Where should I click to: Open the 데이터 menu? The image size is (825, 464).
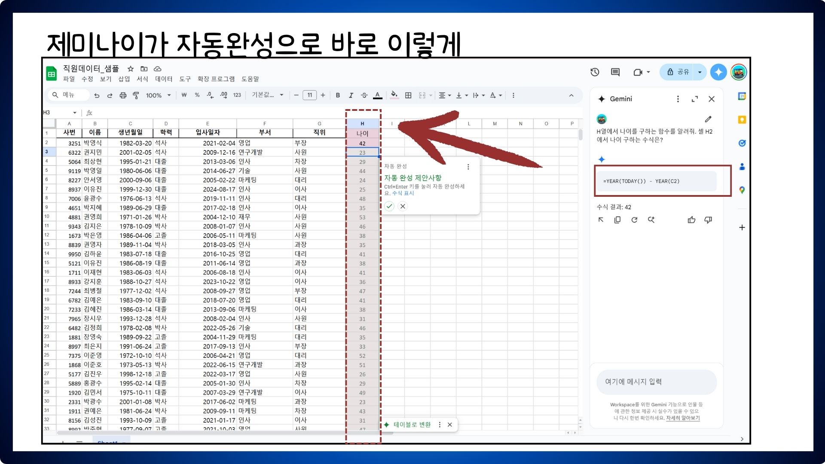[163, 79]
